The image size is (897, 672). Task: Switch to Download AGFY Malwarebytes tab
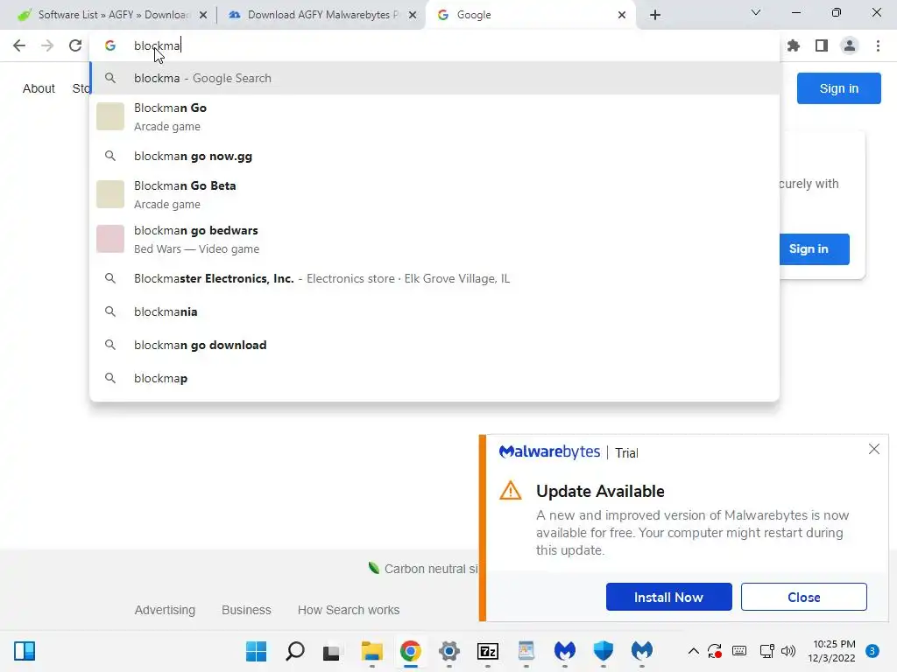coord(321,15)
